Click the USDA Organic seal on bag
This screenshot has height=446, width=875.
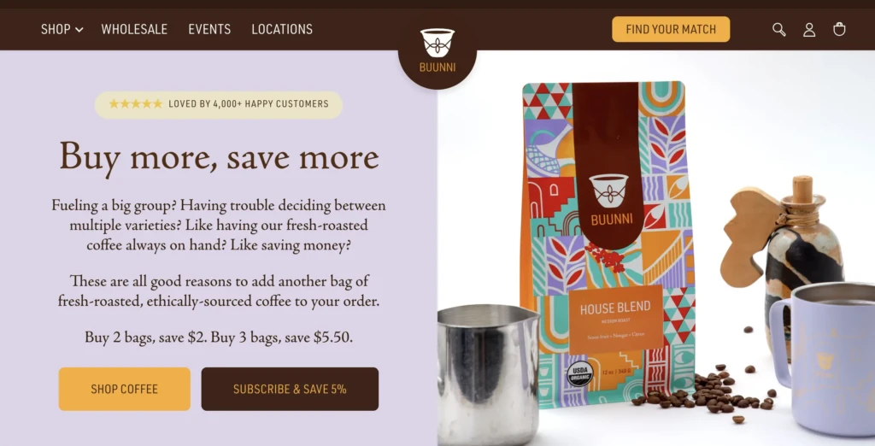[x=580, y=373]
